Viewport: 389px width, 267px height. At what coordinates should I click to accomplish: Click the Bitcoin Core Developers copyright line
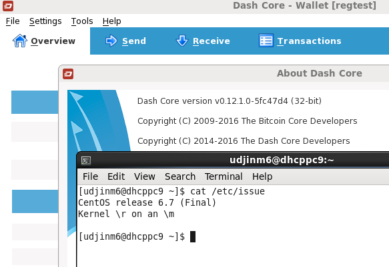pyautogui.click(x=248, y=121)
